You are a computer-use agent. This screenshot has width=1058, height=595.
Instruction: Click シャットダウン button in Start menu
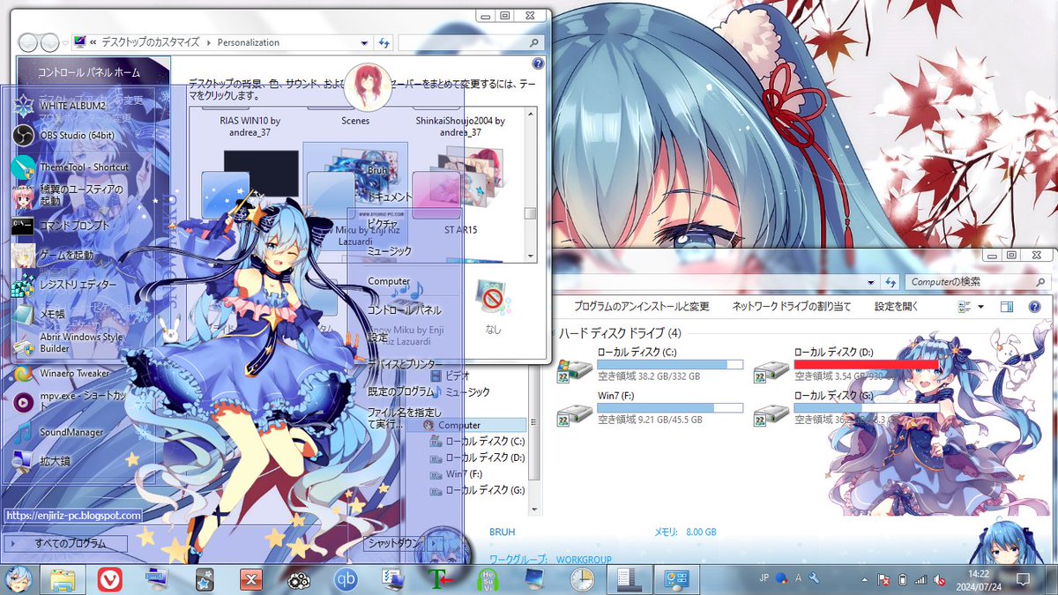click(x=393, y=543)
